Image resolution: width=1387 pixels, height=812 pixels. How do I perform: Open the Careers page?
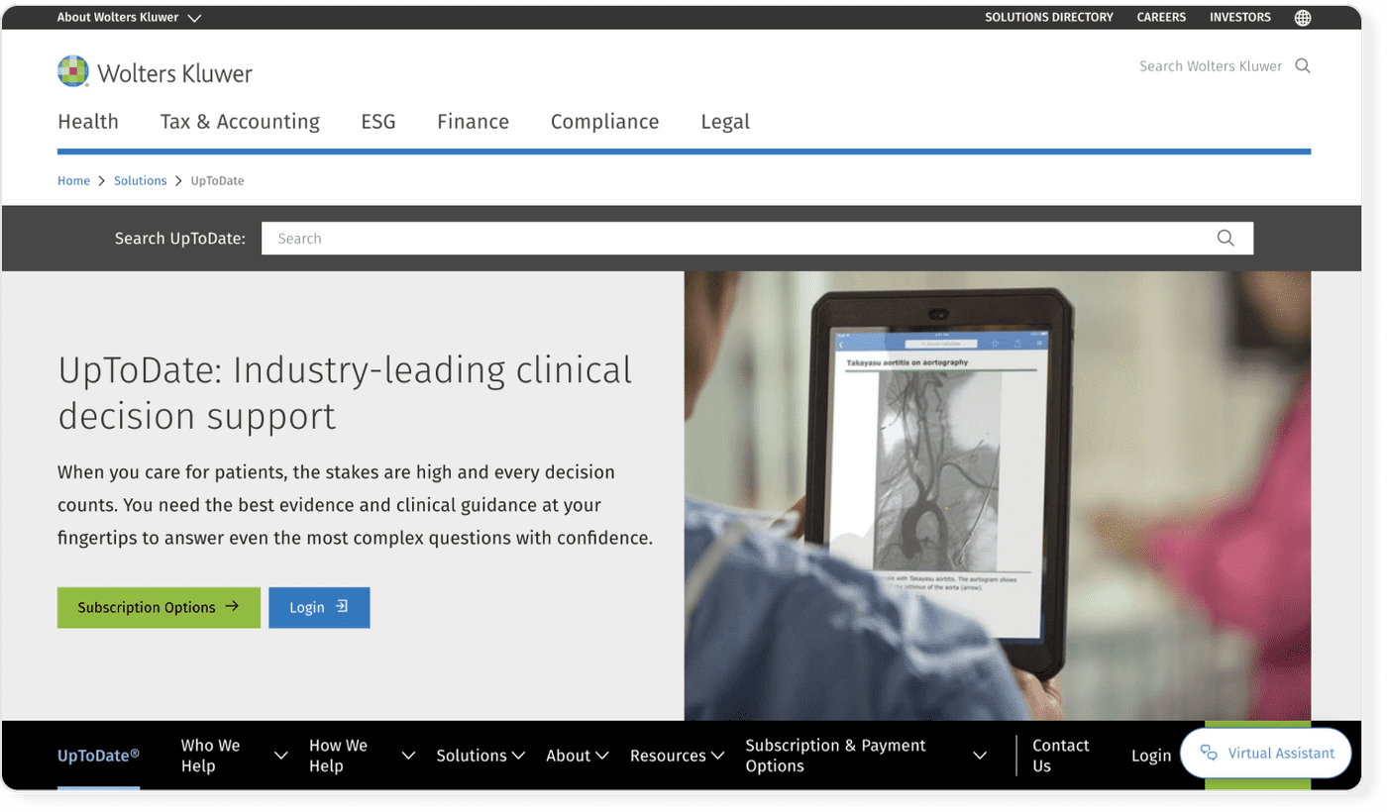click(x=1160, y=17)
